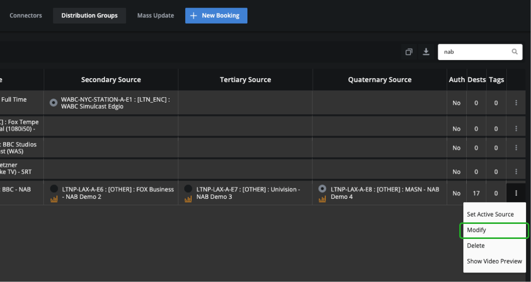Choose Show Video Preview from menu
Screen dimensions: 531x282
(494, 261)
